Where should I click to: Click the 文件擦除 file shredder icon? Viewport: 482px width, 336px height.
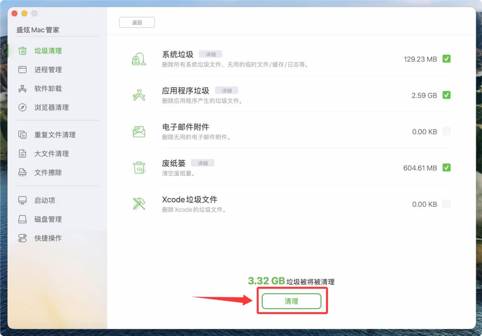(x=23, y=173)
